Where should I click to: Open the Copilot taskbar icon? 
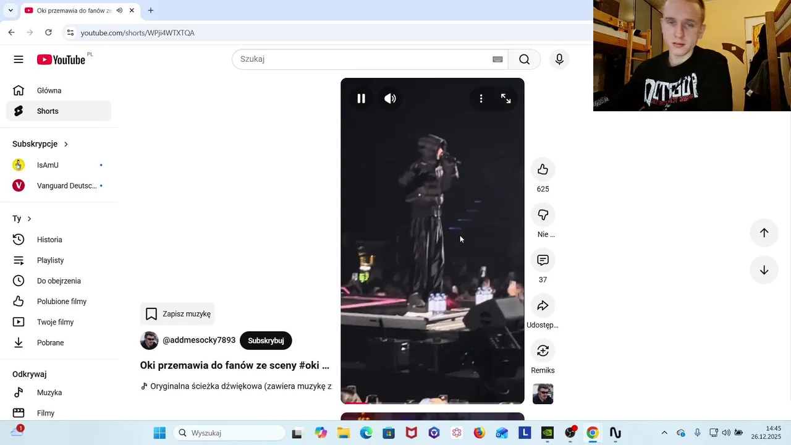tap(321, 433)
